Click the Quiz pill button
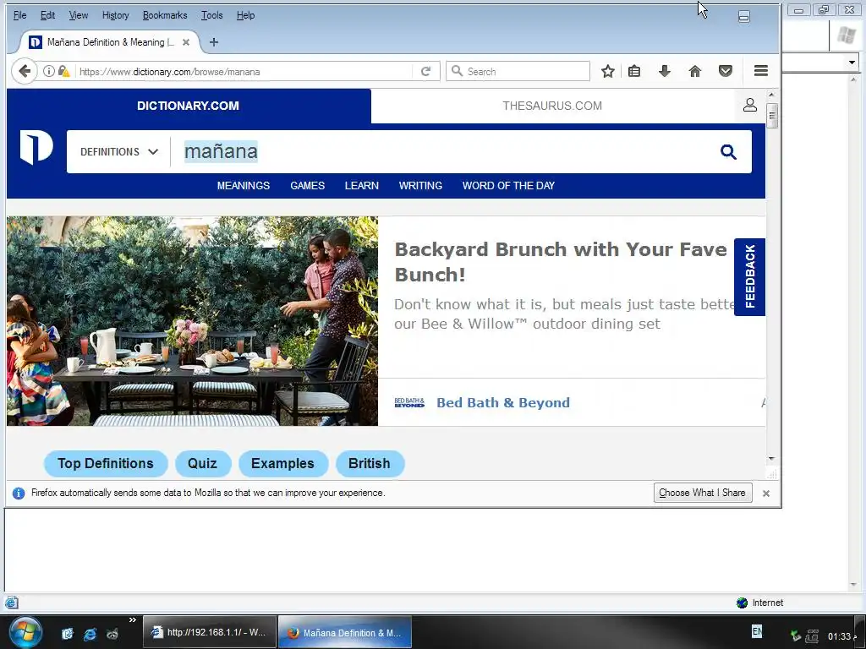Viewport: 866px width, 649px height. [x=203, y=464]
